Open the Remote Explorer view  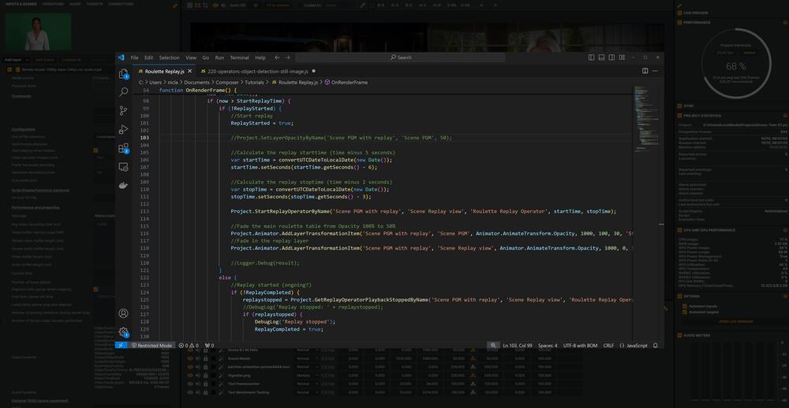(x=123, y=167)
